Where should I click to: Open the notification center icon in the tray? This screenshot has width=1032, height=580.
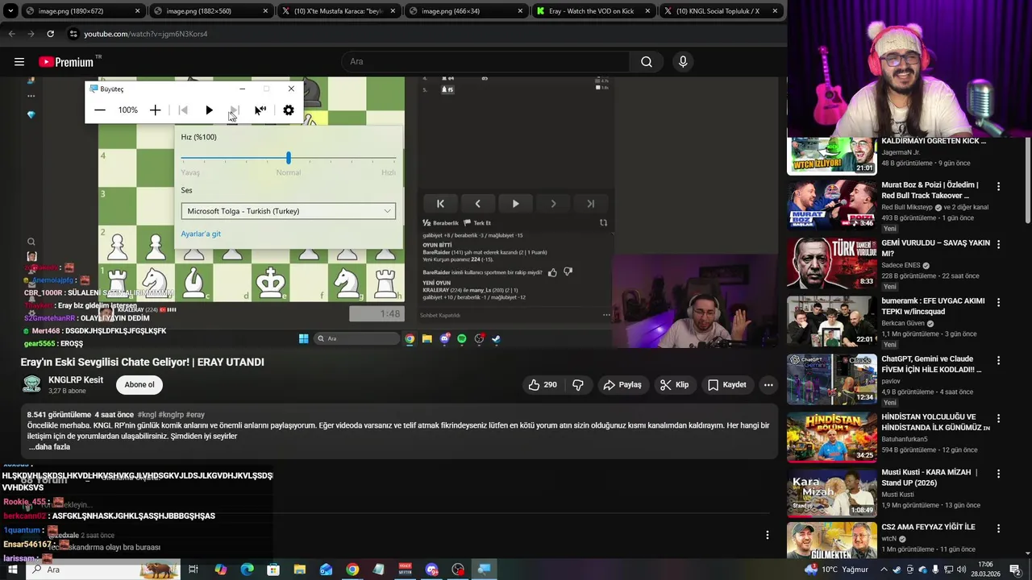coord(1015,570)
